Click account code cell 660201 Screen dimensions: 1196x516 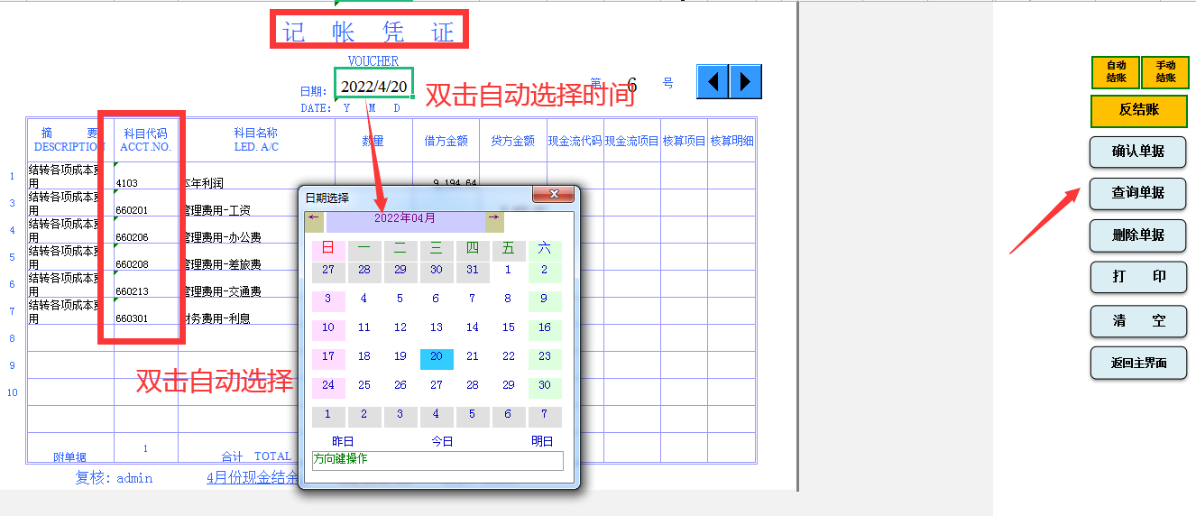146,203
